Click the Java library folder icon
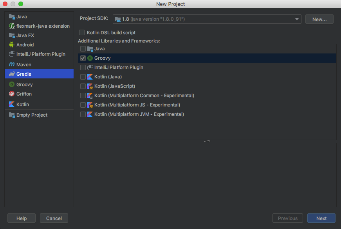Screen dimensions: 341x229 coord(90,49)
